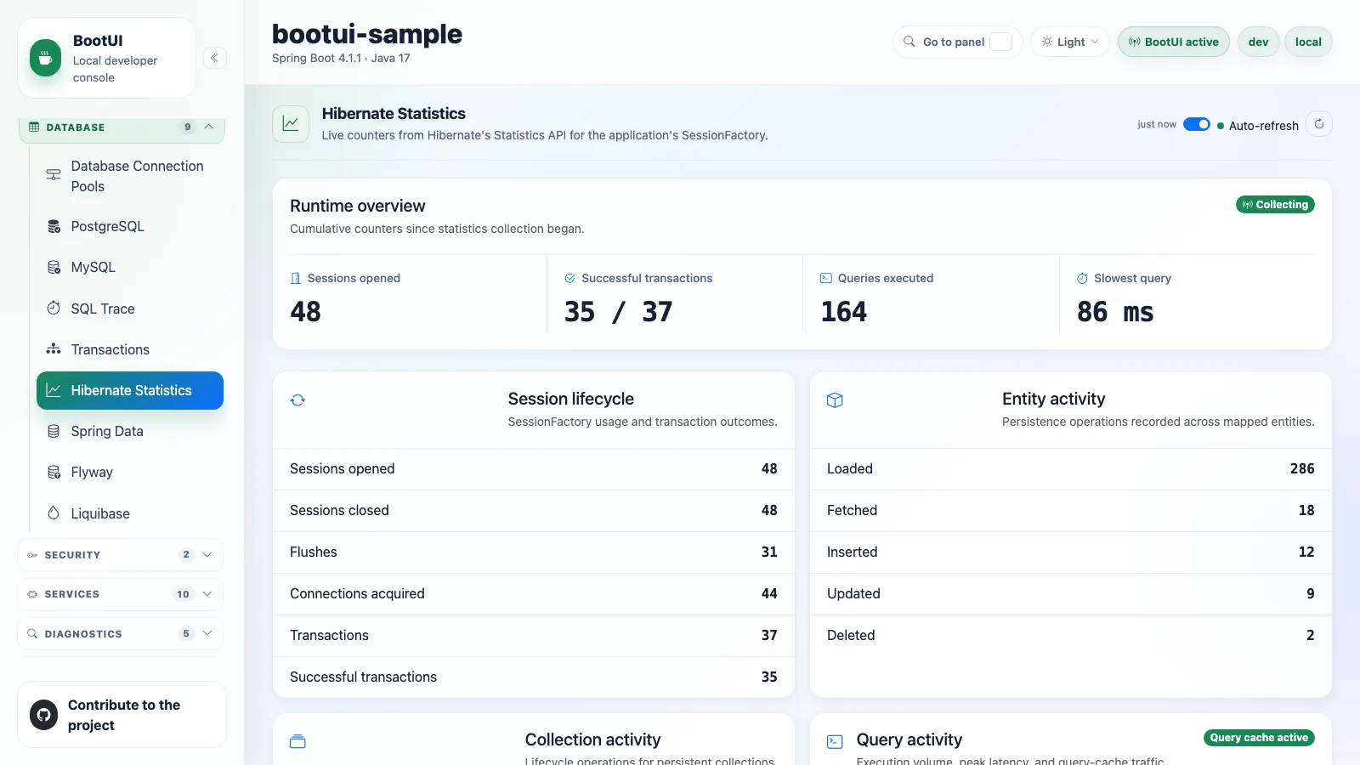Screen dimensions: 1360x765
Task: Open Database Connection Pools panel
Action: [x=129, y=176]
